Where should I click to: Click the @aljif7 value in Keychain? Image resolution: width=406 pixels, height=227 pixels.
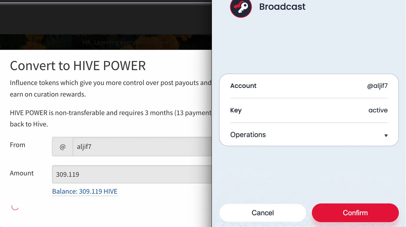pos(377,86)
